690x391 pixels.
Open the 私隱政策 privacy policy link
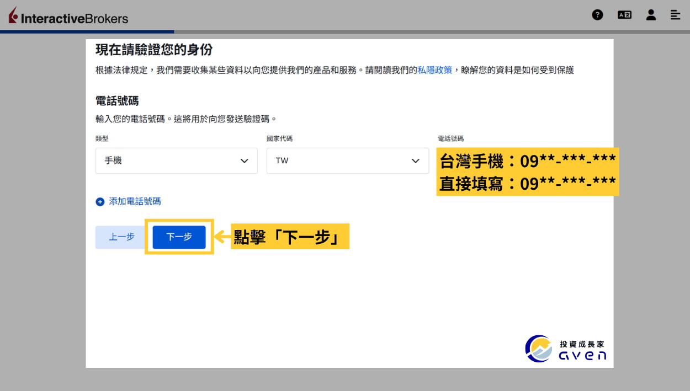pyautogui.click(x=435, y=70)
